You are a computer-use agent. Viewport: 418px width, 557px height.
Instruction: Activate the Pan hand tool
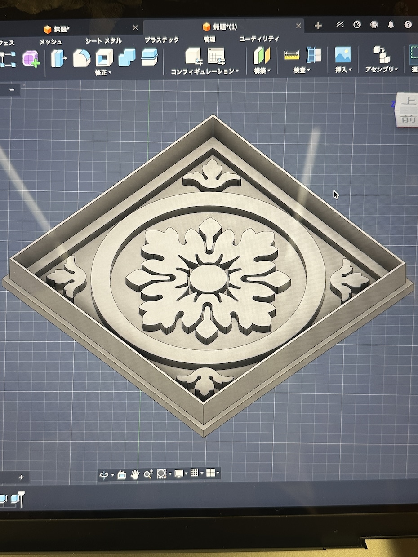[135, 474]
